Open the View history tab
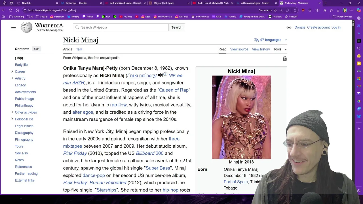 click(x=261, y=49)
